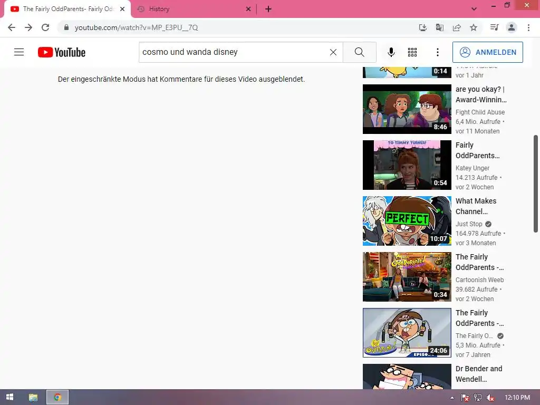Open File Explorer from taskbar
540x405 pixels.
click(33, 397)
